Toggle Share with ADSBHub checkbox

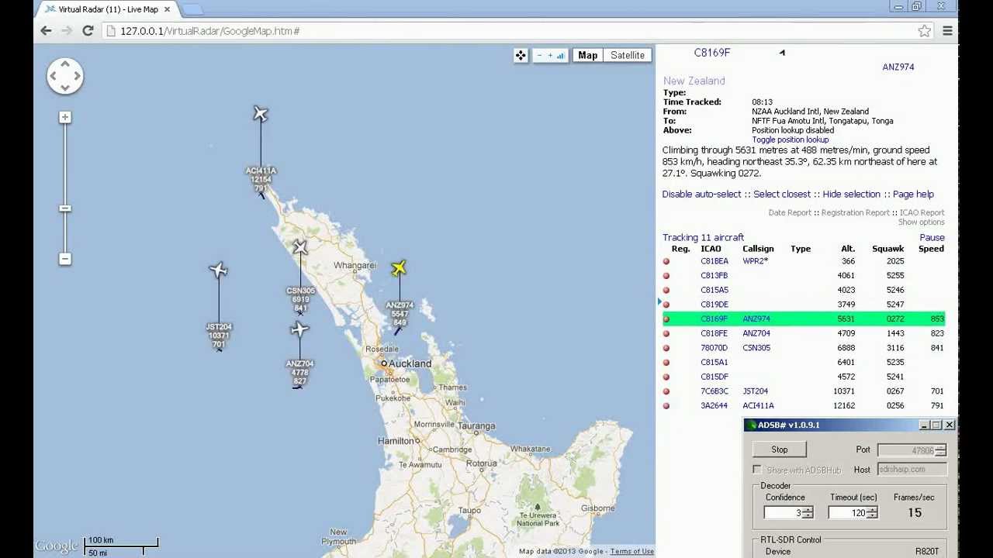(757, 470)
